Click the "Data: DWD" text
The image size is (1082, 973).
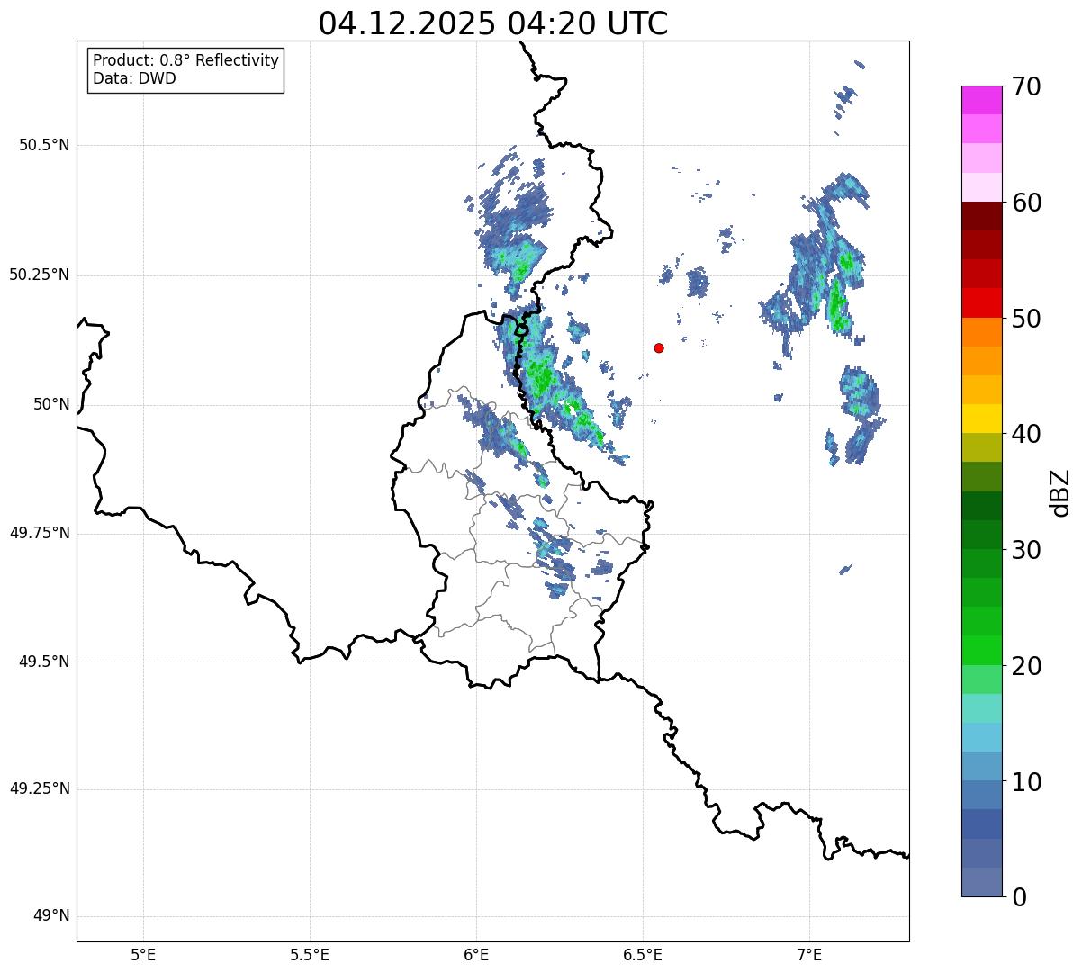pyautogui.click(x=134, y=78)
